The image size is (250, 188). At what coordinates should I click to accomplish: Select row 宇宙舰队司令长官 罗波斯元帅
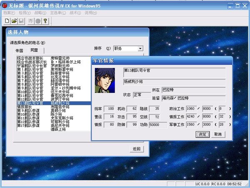point(54,66)
